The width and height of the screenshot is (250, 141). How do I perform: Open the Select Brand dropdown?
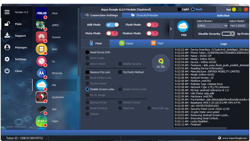click(x=212, y=26)
